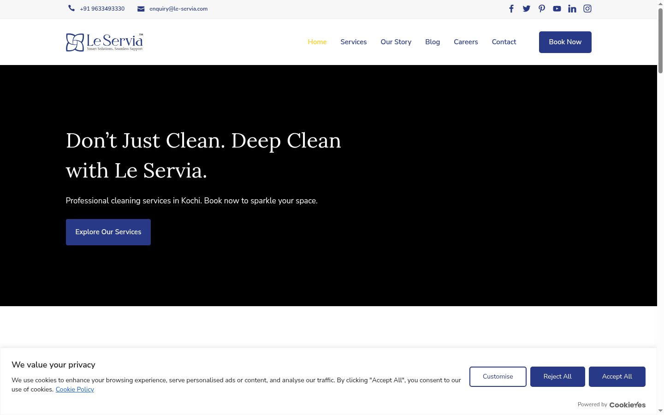Click the envelope email icon
This screenshot has height=415, width=664.
(141, 9)
